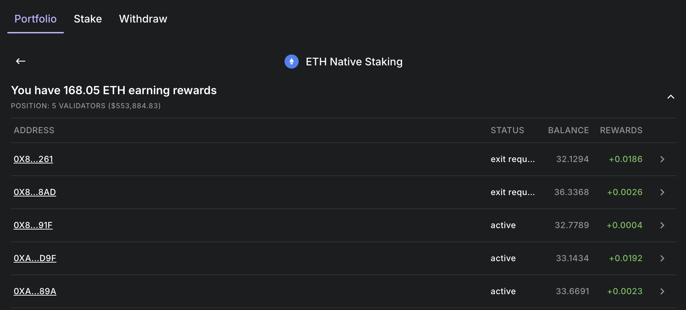Follow the 0XA...D9F address link

click(x=35, y=258)
